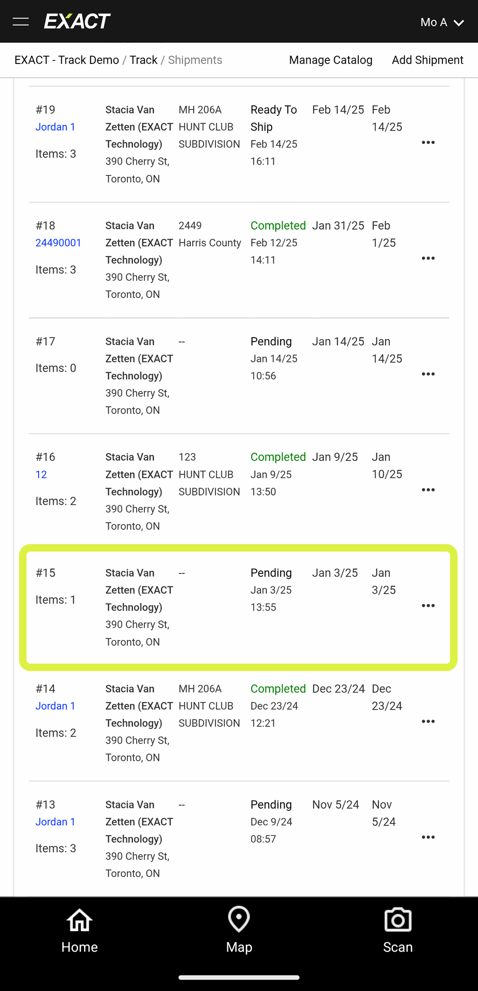Open more options for shipment #13
Image resolution: width=478 pixels, height=991 pixels.
(428, 837)
